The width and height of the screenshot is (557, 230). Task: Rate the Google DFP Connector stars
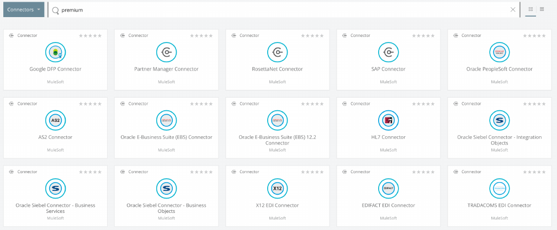[90, 35]
